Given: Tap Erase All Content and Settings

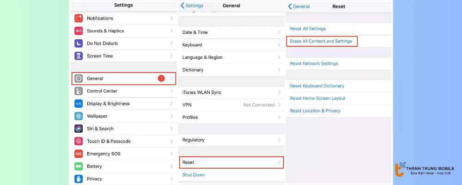Looking at the screenshot, I should tap(321, 41).
